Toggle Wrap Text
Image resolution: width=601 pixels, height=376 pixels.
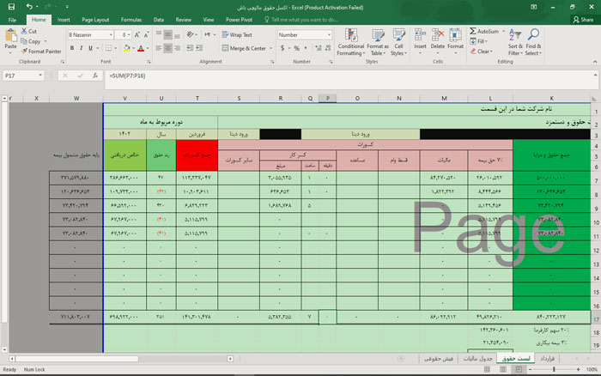[237, 34]
